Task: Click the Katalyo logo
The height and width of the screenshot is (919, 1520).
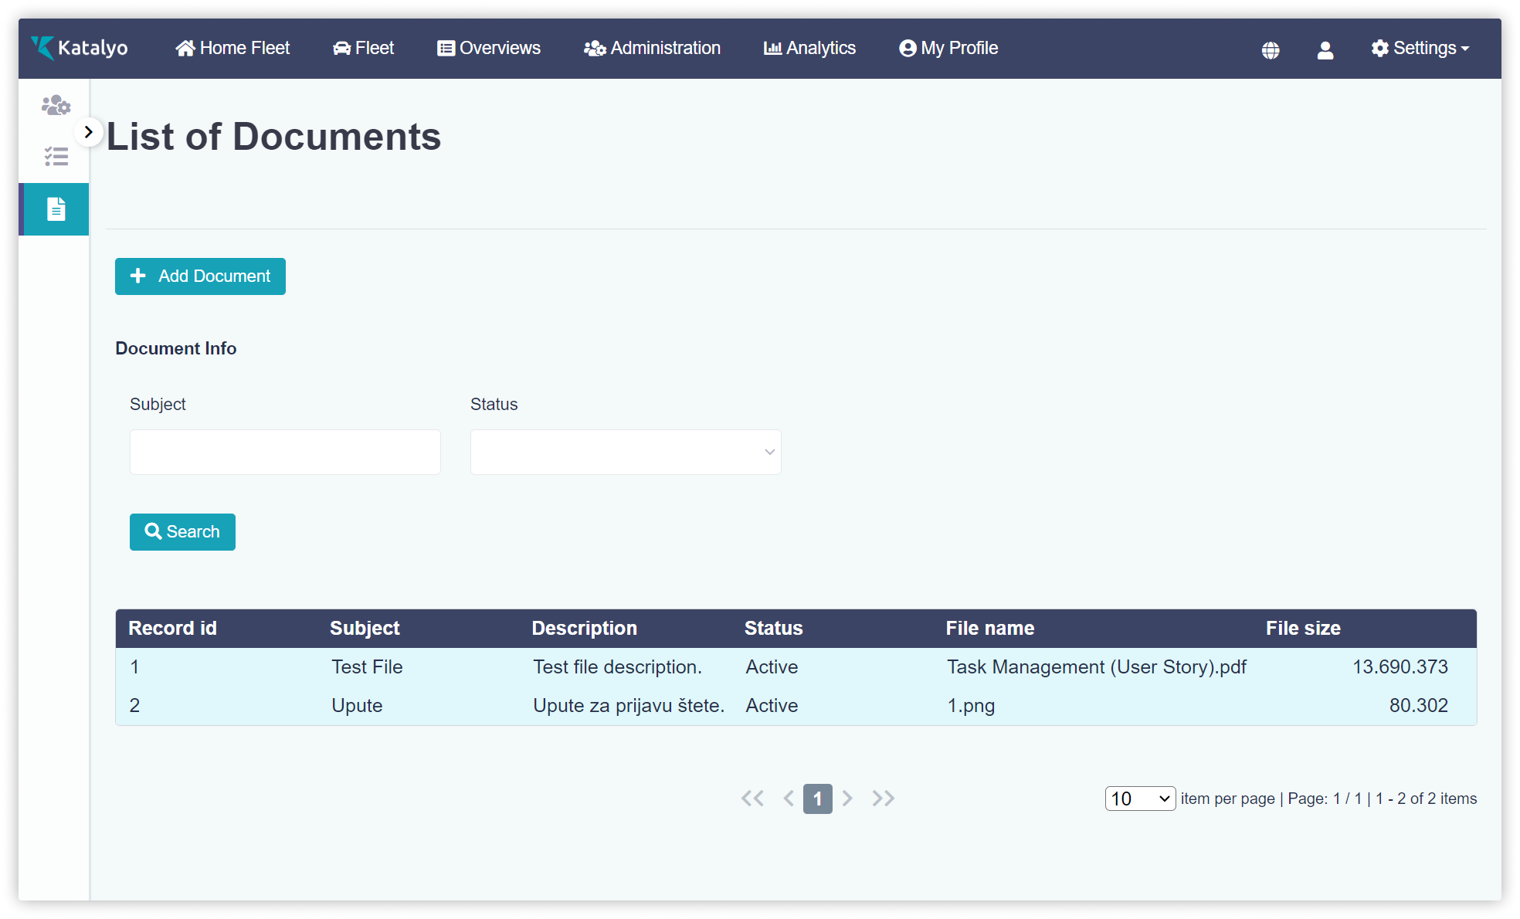Action: [80, 48]
